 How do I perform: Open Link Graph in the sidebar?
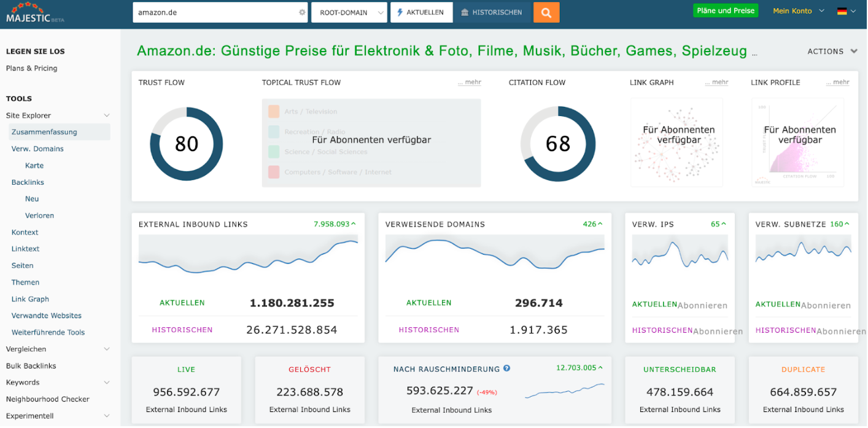coord(30,300)
